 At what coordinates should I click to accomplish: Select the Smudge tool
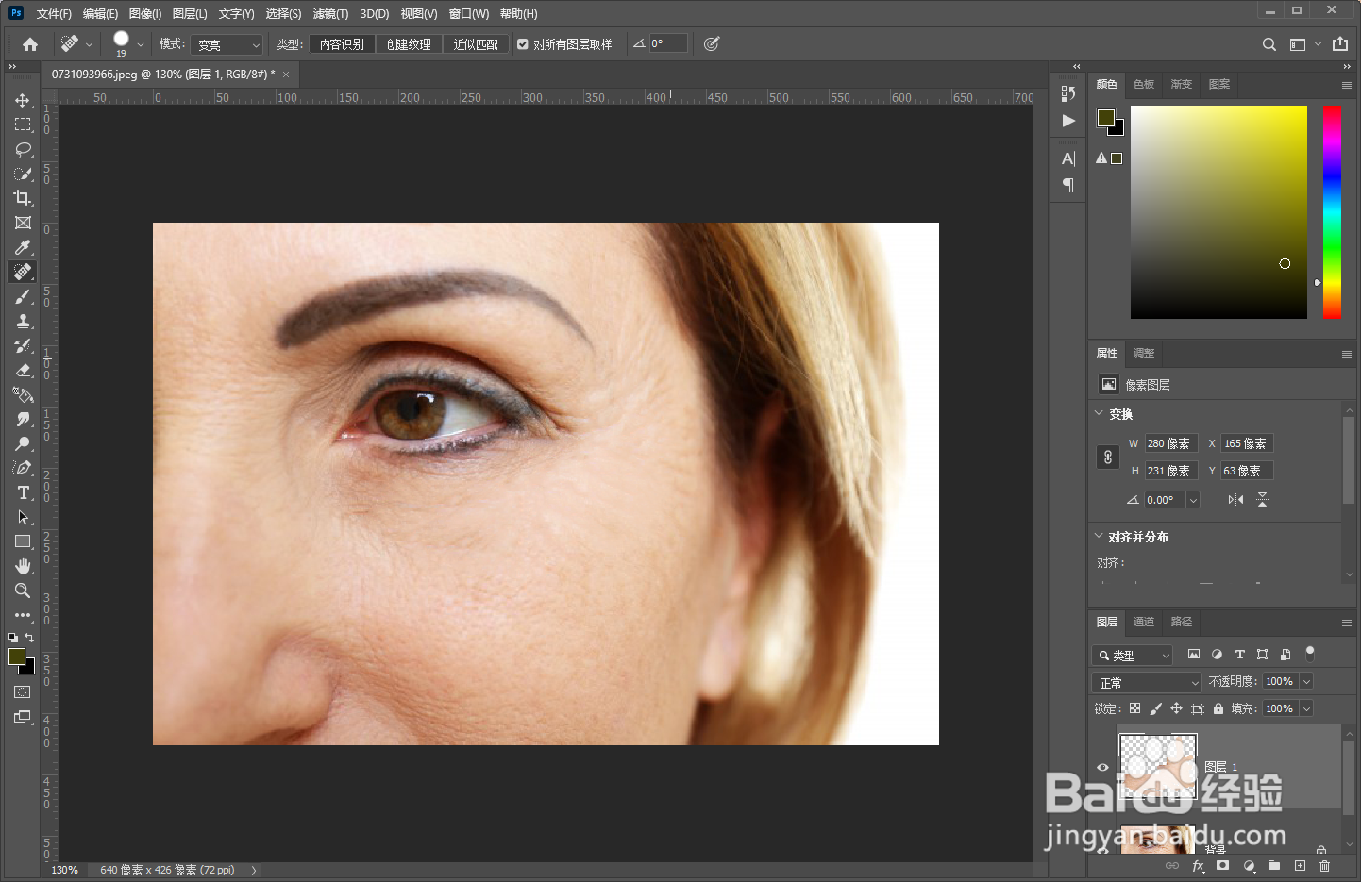[23, 419]
